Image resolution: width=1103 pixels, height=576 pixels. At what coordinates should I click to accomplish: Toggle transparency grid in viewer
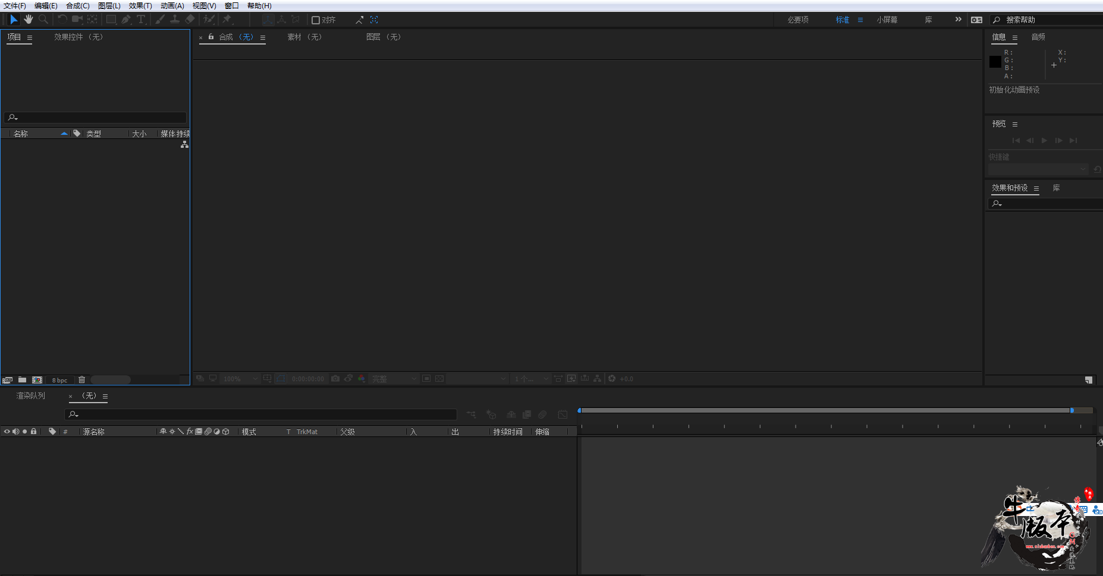[x=439, y=378]
